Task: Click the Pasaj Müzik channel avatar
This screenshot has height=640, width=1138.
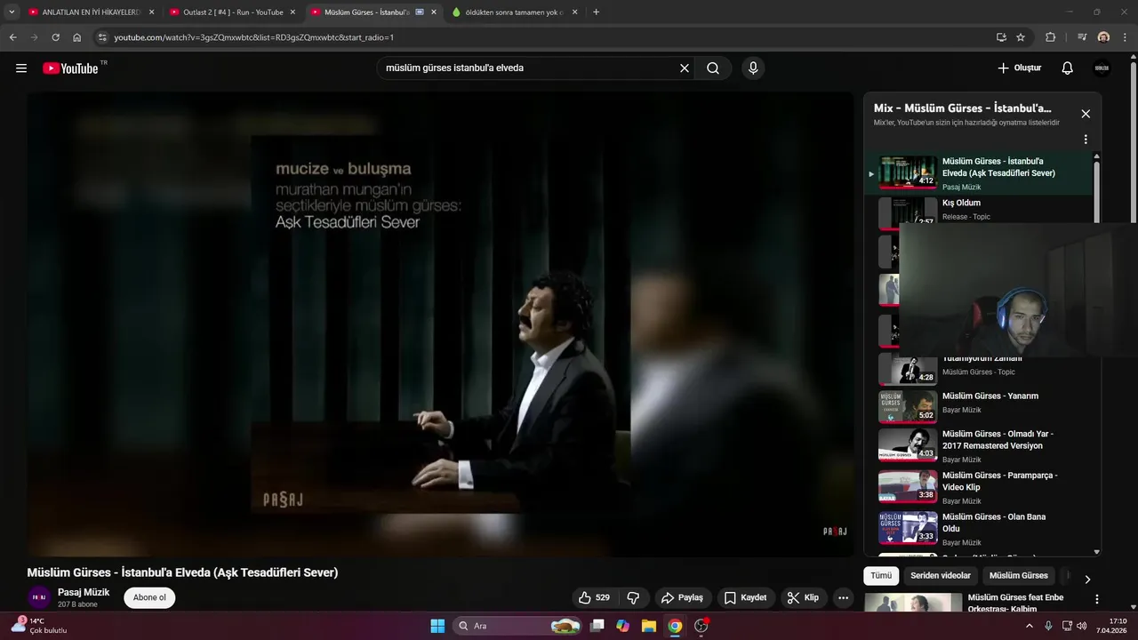Action: tap(39, 597)
